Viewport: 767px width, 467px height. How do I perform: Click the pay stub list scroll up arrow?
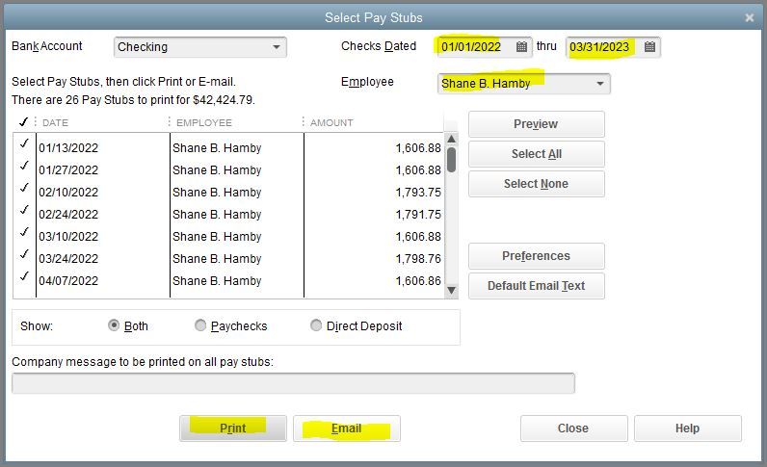pos(452,139)
